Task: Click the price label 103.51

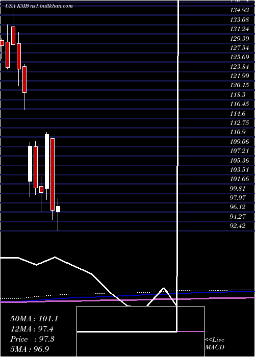Action: [x=239, y=169]
